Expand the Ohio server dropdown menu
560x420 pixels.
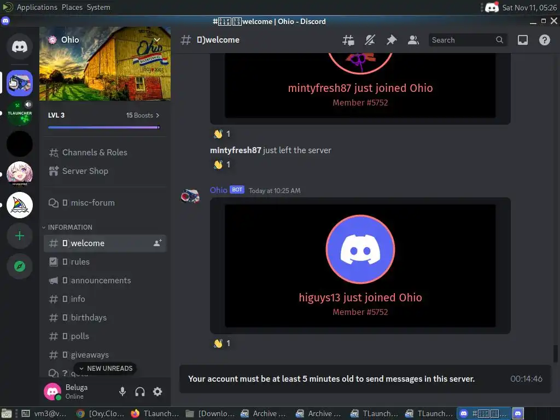(157, 39)
